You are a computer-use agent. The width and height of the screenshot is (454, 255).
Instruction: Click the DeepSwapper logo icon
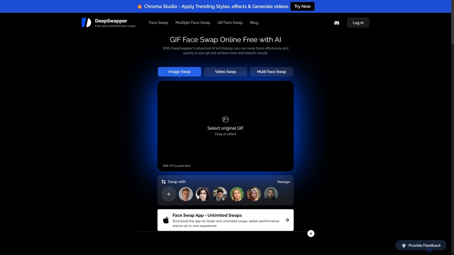(x=86, y=23)
